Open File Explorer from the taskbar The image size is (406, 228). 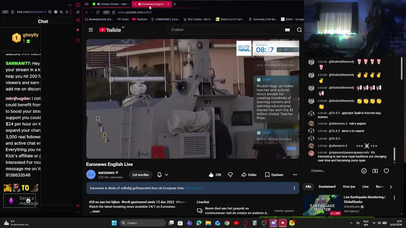coord(208,223)
